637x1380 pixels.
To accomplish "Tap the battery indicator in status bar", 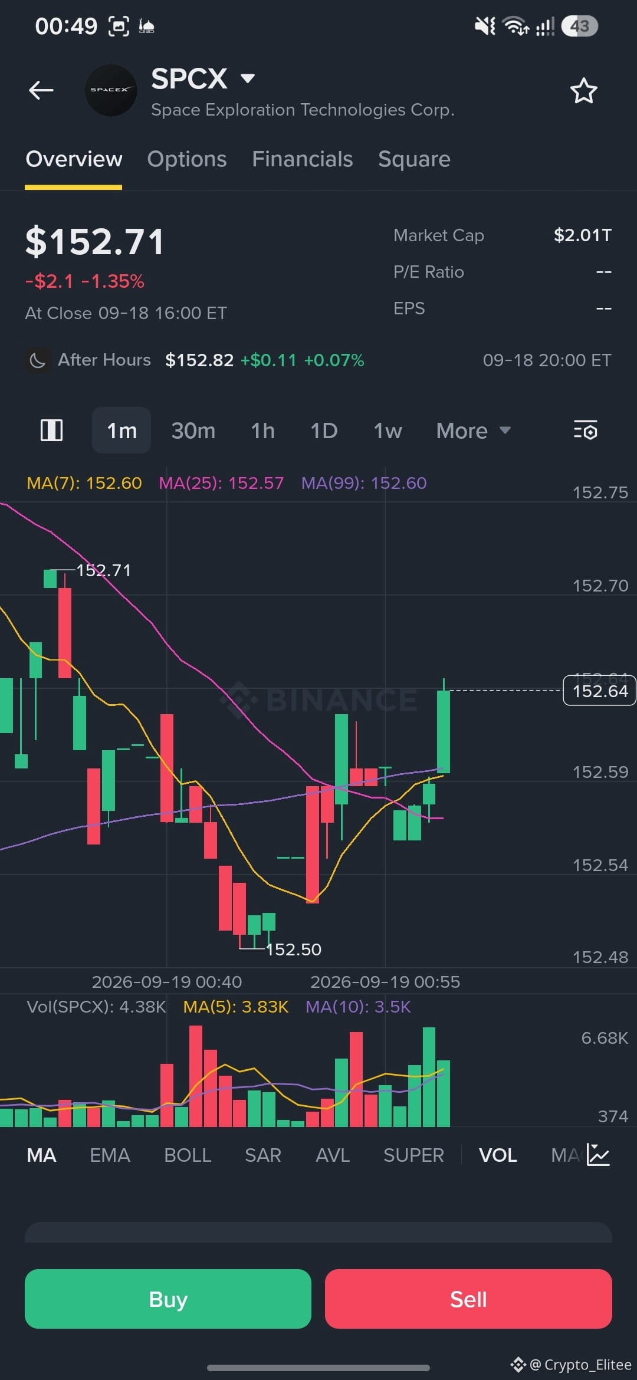I will 580,26.
